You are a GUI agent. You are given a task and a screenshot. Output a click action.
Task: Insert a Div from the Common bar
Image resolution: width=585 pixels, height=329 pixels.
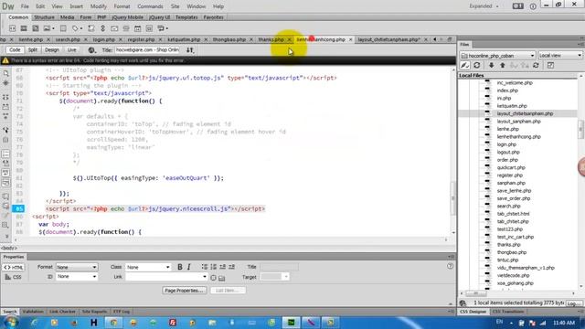[12, 28]
